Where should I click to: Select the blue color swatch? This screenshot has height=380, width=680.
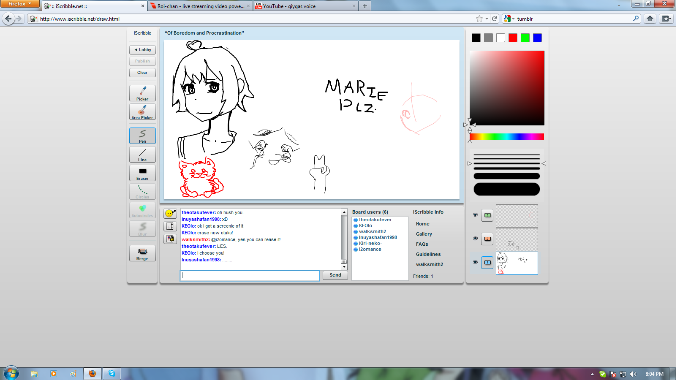(x=537, y=38)
